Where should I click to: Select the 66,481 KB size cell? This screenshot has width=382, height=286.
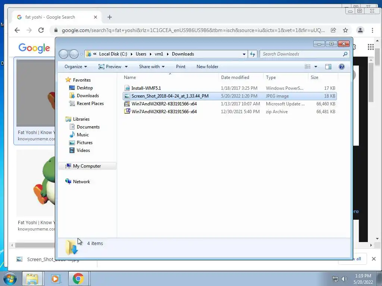[326, 112]
